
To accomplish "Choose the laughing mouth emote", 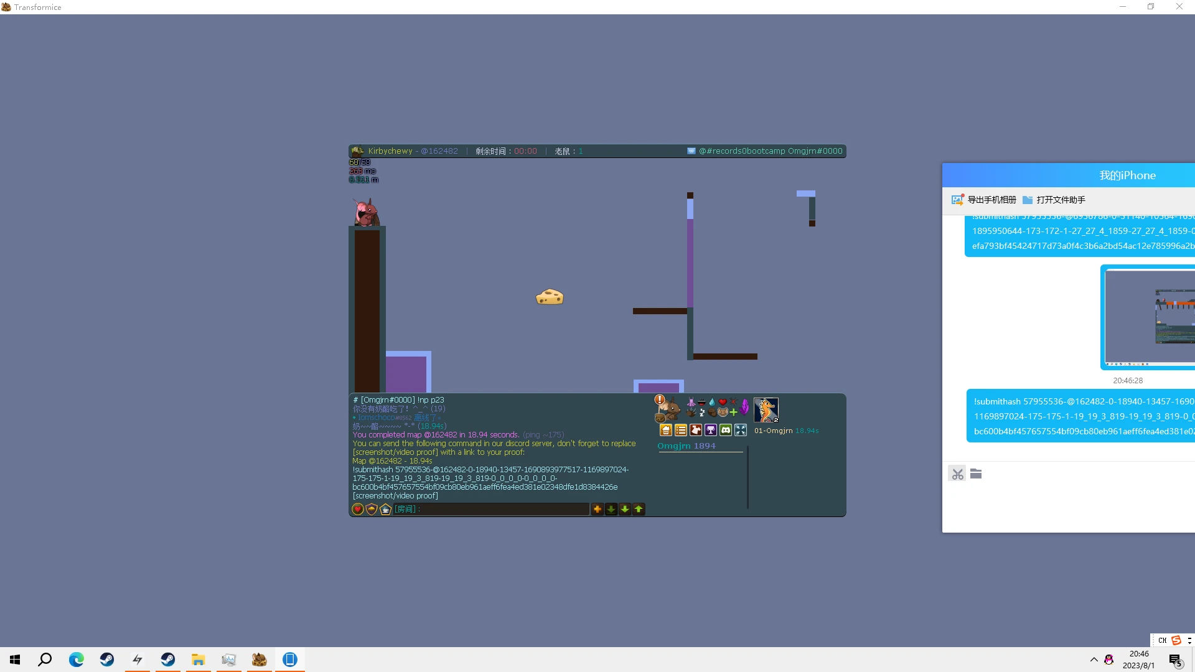I will coord(701,403).
